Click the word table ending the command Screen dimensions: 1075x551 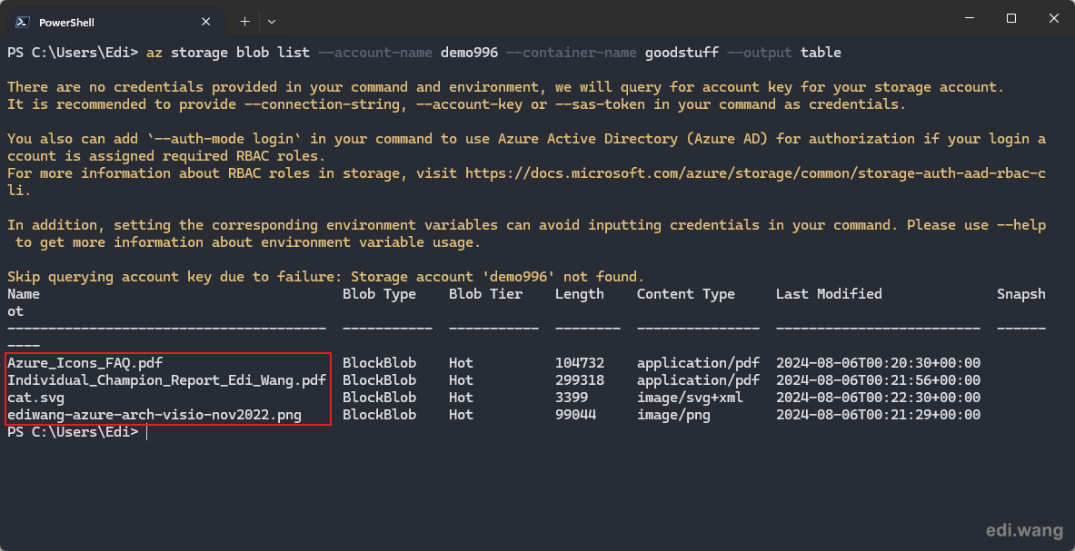(821, 53)
